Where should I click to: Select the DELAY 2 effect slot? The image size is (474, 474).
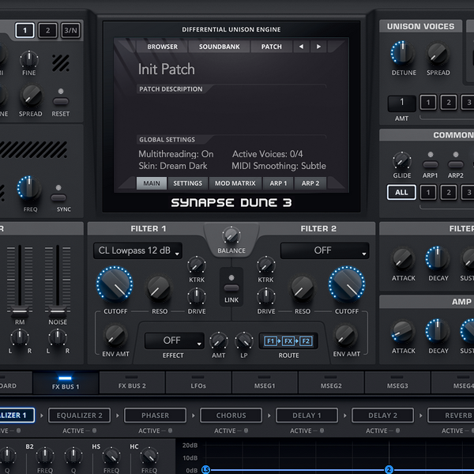point(382,416)
